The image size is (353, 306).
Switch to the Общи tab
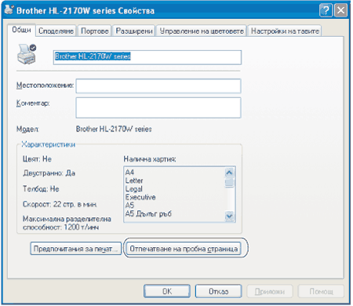[x=21, y=30]
